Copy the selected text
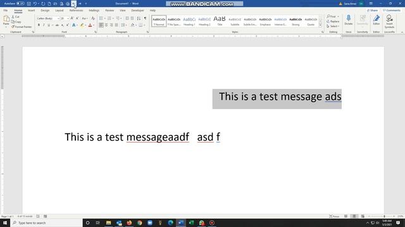 pyautogui.click(x=16, y=21)
